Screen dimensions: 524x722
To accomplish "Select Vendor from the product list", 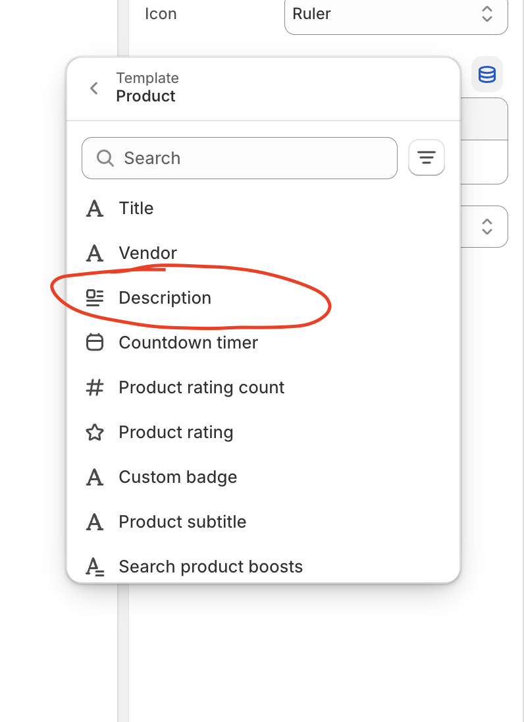I will tap(147, 253).
